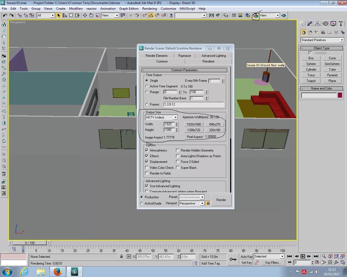Screen dimensions: 347x277
Task: Open the HDTV (video) output size dropdown
Action: click(162, 117)
